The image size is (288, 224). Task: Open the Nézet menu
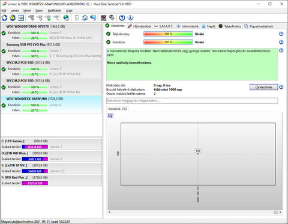coord(27,11)
